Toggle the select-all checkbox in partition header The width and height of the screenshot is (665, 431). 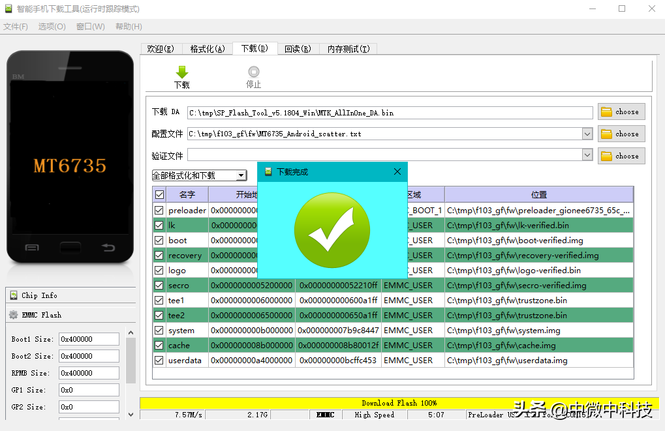click(159, 194)
